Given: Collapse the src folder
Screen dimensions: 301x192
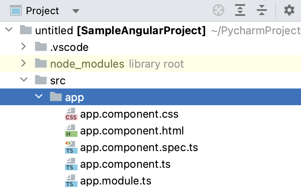Looking at the screenshot, I should (x=24, y=81).
